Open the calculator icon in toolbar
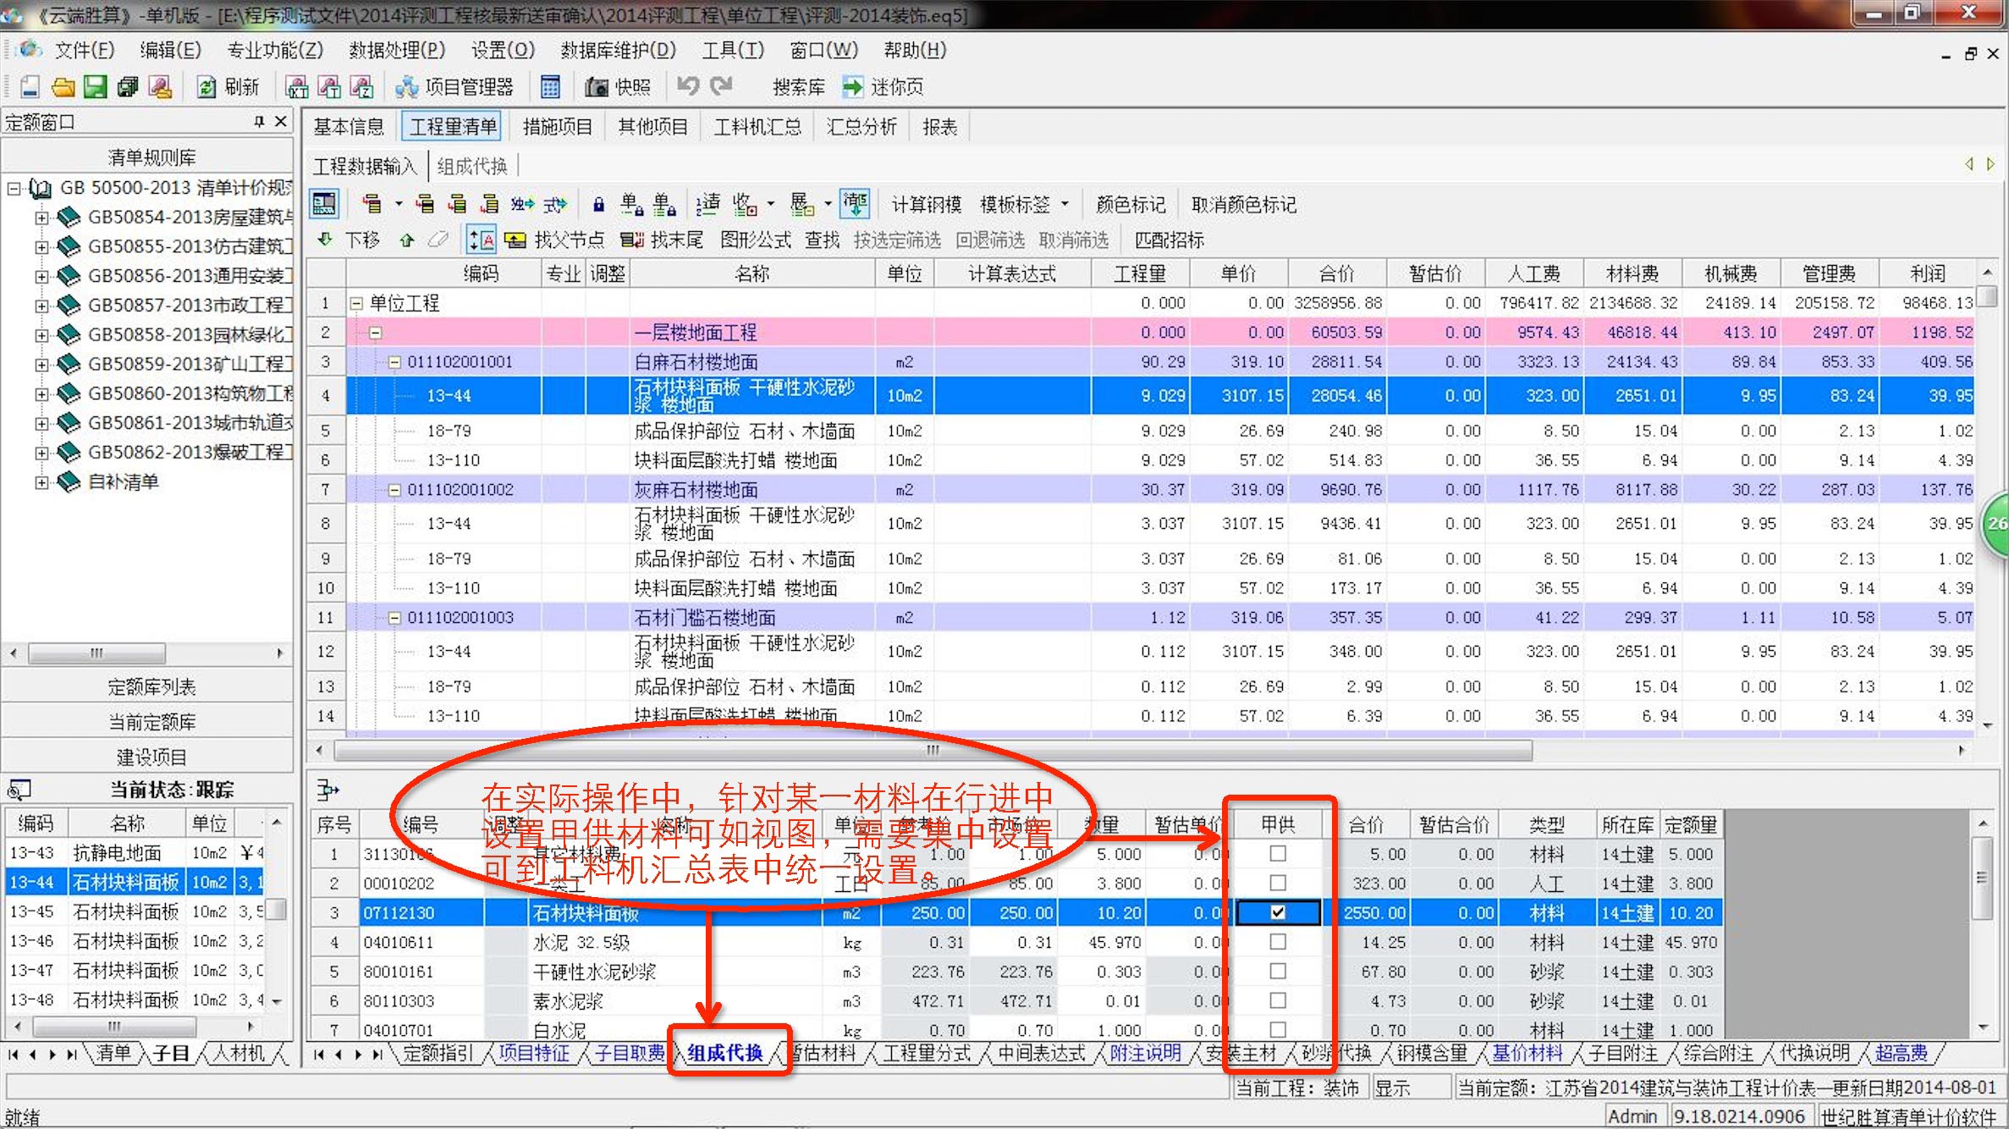The width and height of the screenshot is (2009, 1129). (x=550, y=86)
